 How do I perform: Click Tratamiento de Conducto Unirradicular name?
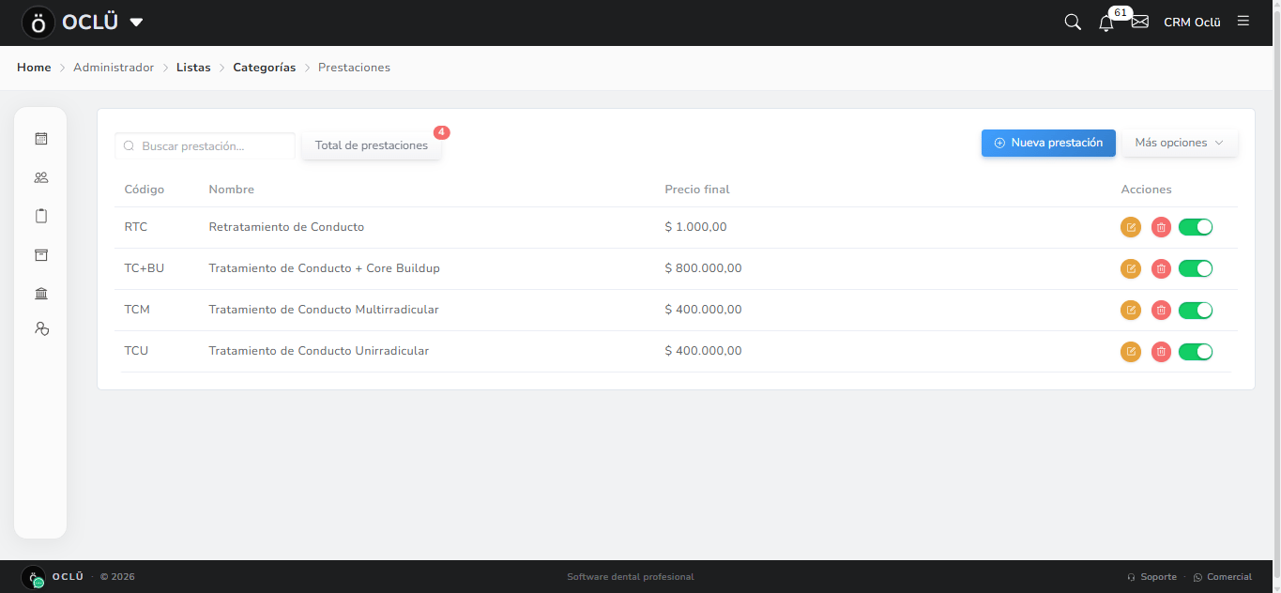(x=319, y=351)
